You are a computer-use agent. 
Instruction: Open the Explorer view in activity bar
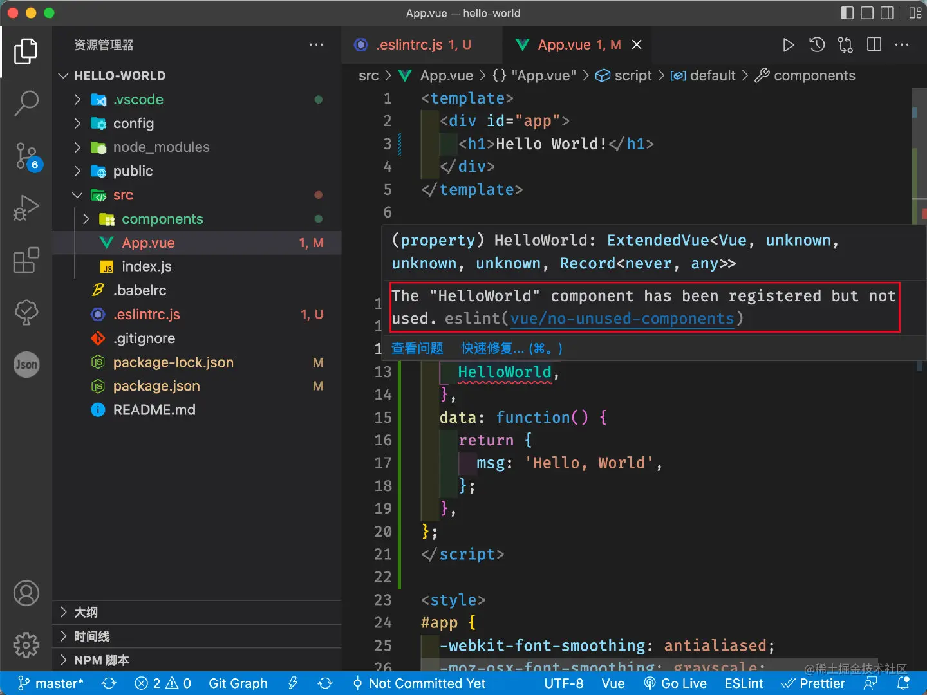coord(26,51)
